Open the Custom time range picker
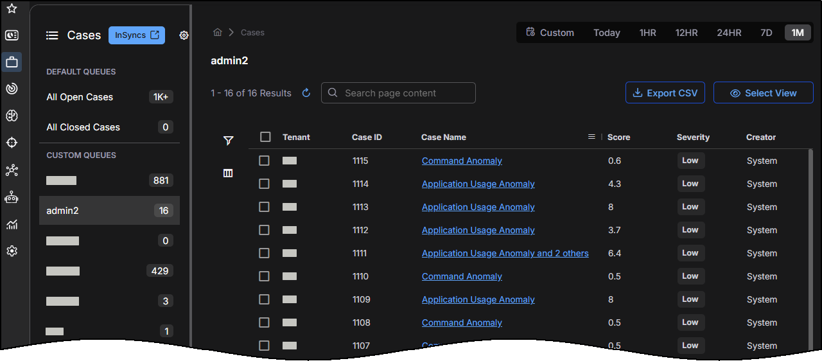This screenshot has width=822, height=361. tap(550, 33)
